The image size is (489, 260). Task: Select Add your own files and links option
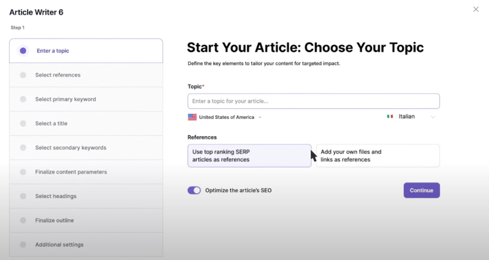[x=378, y=156]
